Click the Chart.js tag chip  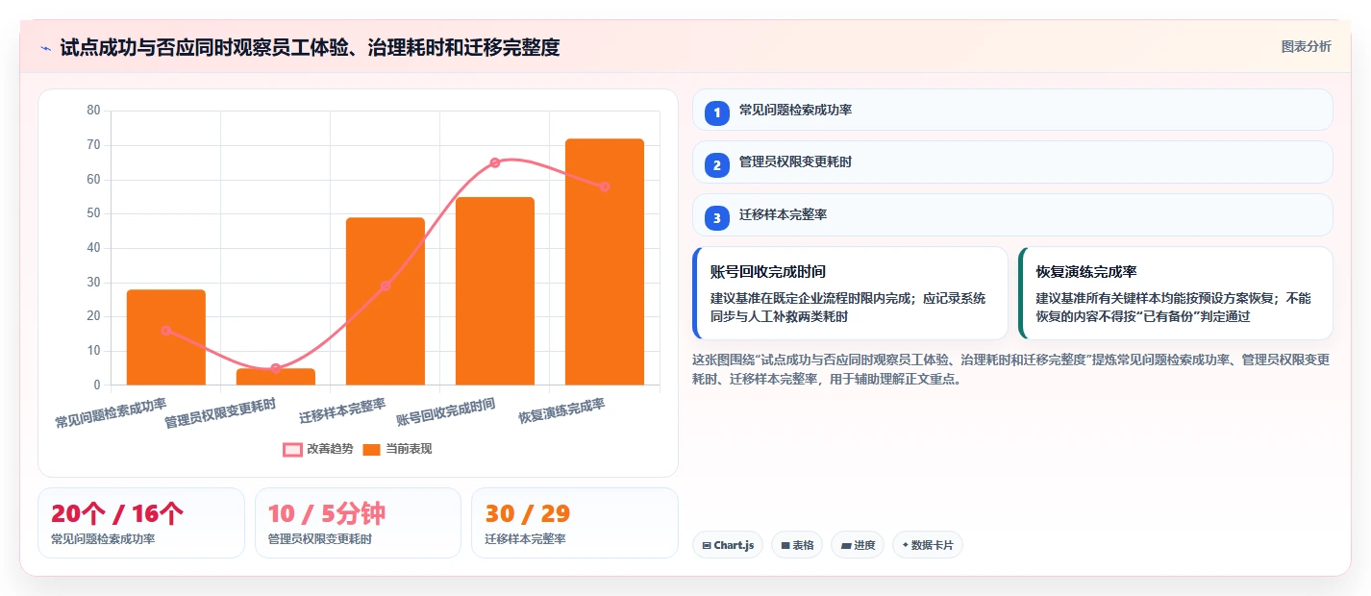(x=728, y=545)
